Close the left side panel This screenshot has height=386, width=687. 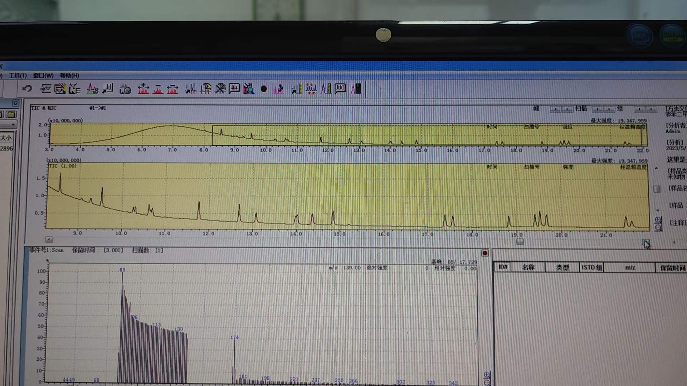pyautogui.click(x=15, y=103)
